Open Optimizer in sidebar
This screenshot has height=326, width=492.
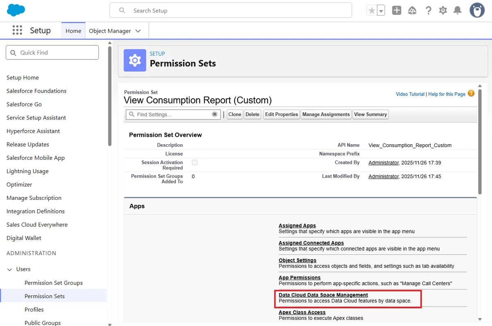[19, 184]
